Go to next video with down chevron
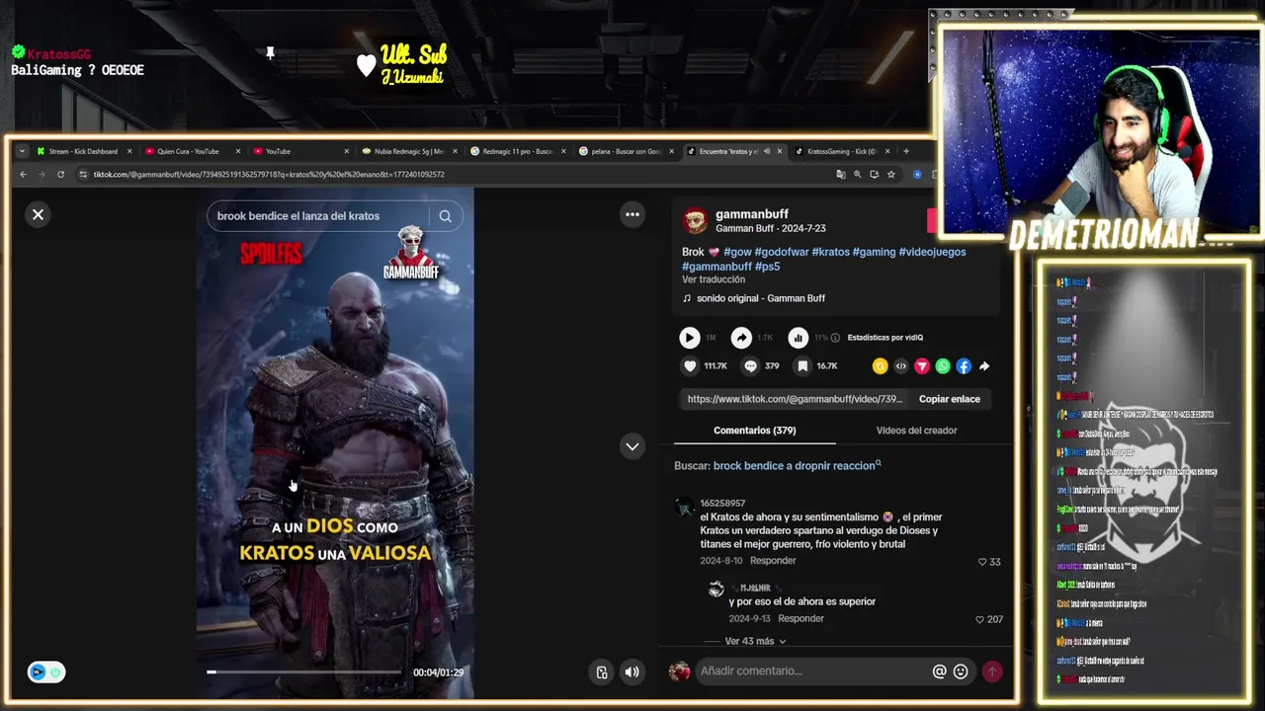The width and height of the screenshot is (1265, 711). point(632,446)
